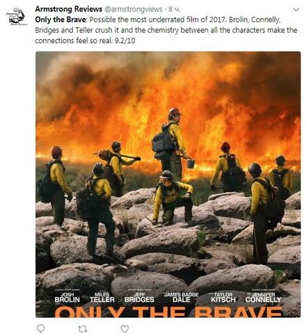
Task: Open the tweet via its 8 ч. timestamp
Action: click(174, 9)
